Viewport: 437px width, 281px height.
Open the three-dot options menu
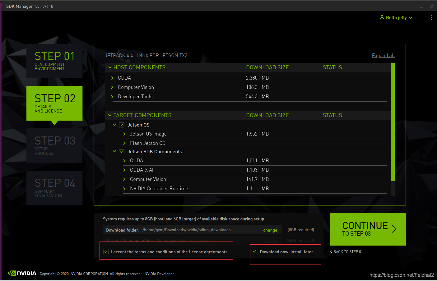[x=431, y=18]
